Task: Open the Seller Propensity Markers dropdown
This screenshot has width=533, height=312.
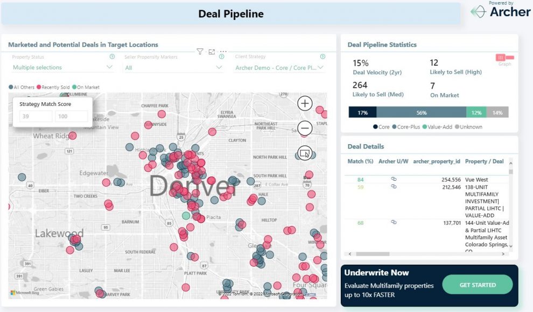Action: point(172,67)
